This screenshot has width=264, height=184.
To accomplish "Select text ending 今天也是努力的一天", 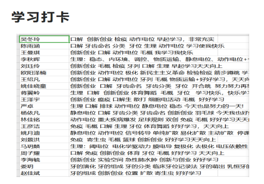I will click(x=163, y=106).
